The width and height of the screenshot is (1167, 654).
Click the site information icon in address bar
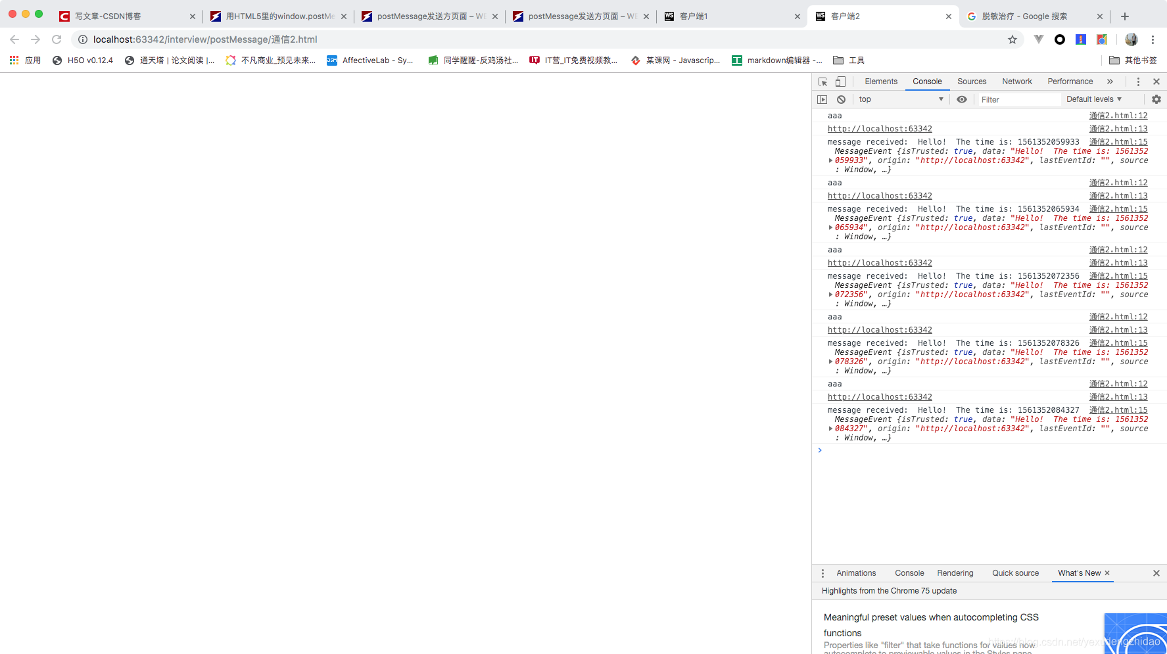coord(83,39)
